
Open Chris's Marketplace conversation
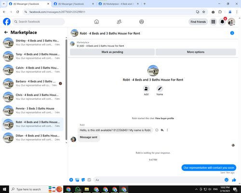point(32,97)
